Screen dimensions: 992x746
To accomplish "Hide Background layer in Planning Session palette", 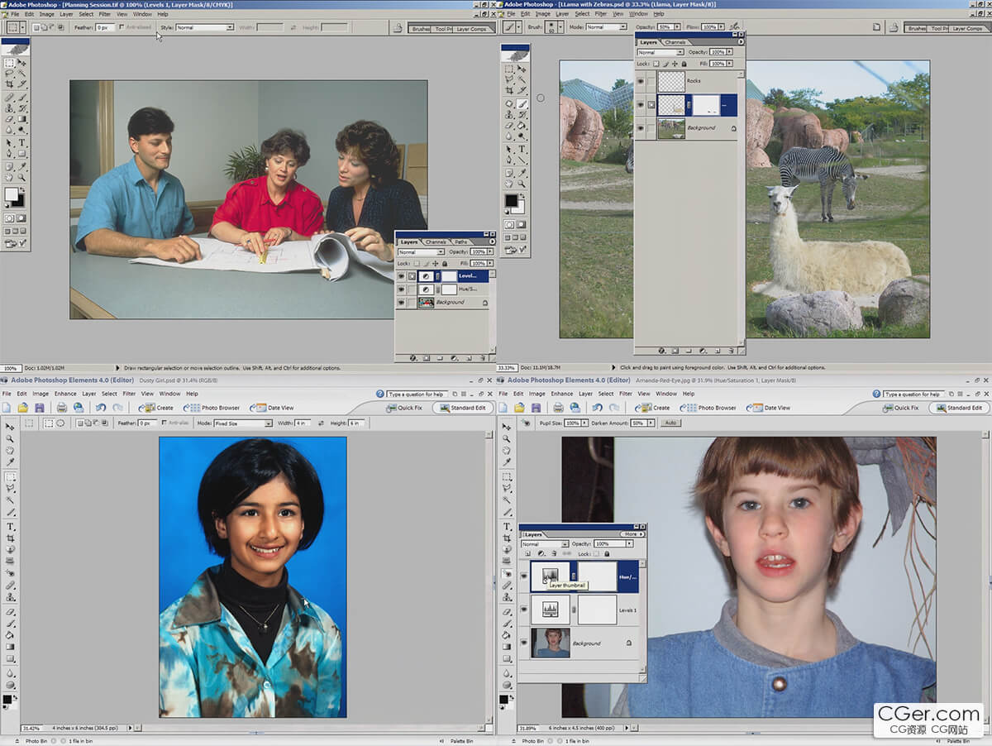I will click(x=401, y=303).
